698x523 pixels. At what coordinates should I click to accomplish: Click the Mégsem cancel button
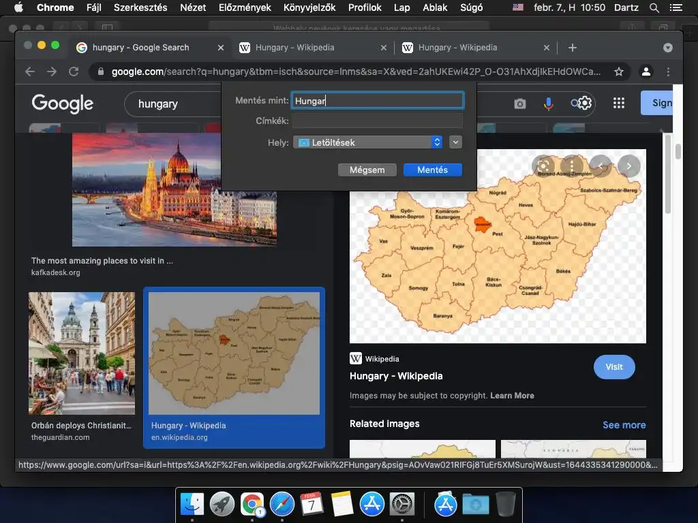[367, 170]
